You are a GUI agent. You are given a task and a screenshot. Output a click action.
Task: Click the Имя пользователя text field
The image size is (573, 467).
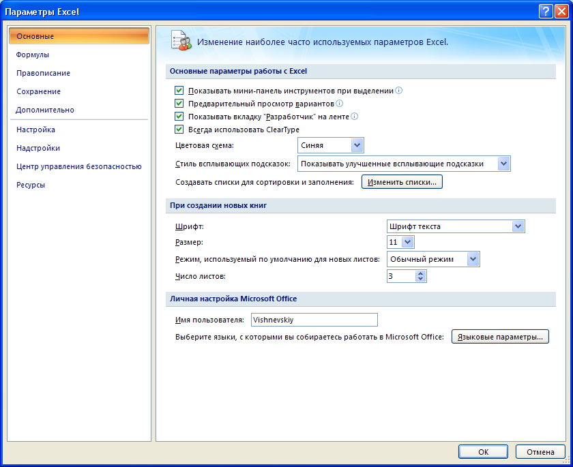pyautogui.click(x=314, y=320)
